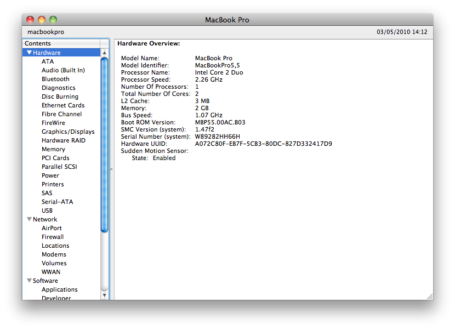The image size is (455, 330).
Task: Click the 03/05/2010 14:12 timestamp
Action: (402, 32)
